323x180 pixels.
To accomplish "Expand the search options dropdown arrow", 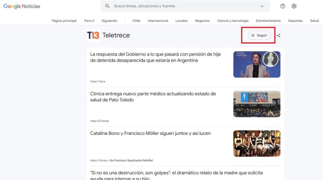I will click(262, 6).
